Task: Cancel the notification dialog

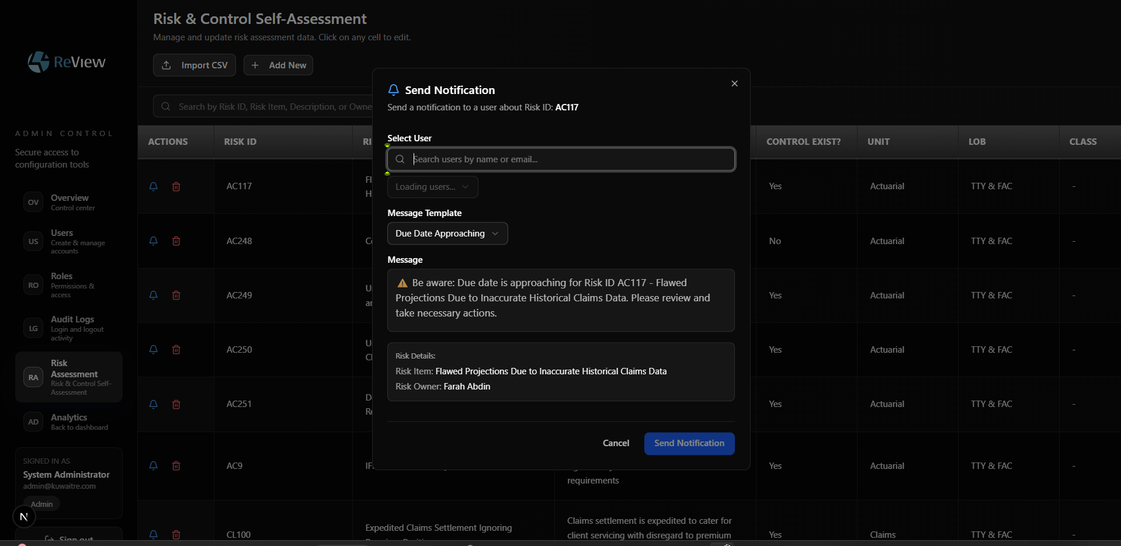Action: coord(616,443)
